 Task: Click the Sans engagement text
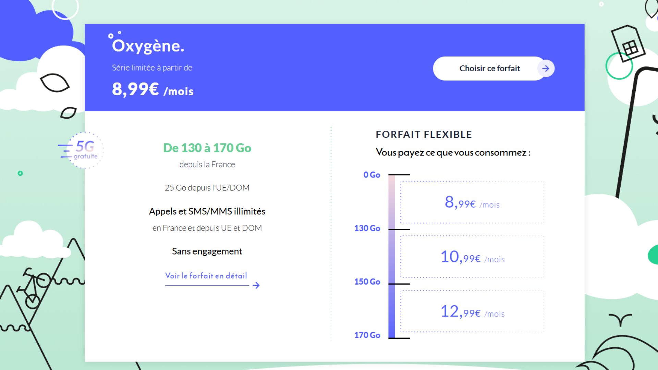(207, 251)
